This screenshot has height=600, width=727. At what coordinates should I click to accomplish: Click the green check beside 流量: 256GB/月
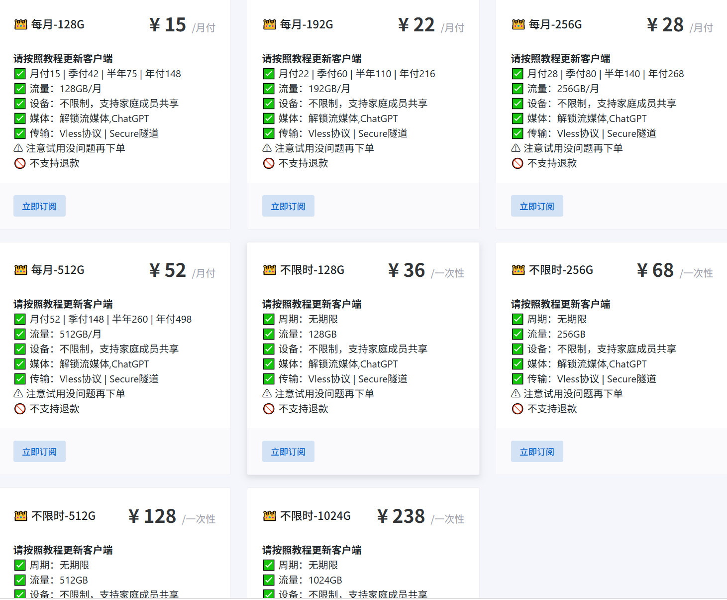click(518, 89)
